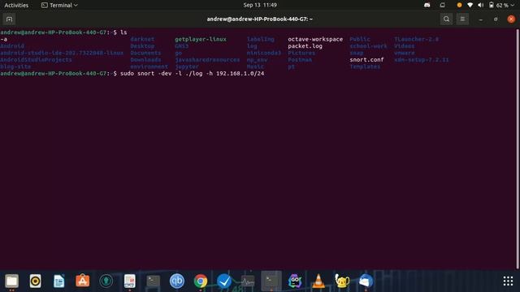520x292 pixels.
Task: Open the yellow teapot dock app
Action: (x=342, y=281)
